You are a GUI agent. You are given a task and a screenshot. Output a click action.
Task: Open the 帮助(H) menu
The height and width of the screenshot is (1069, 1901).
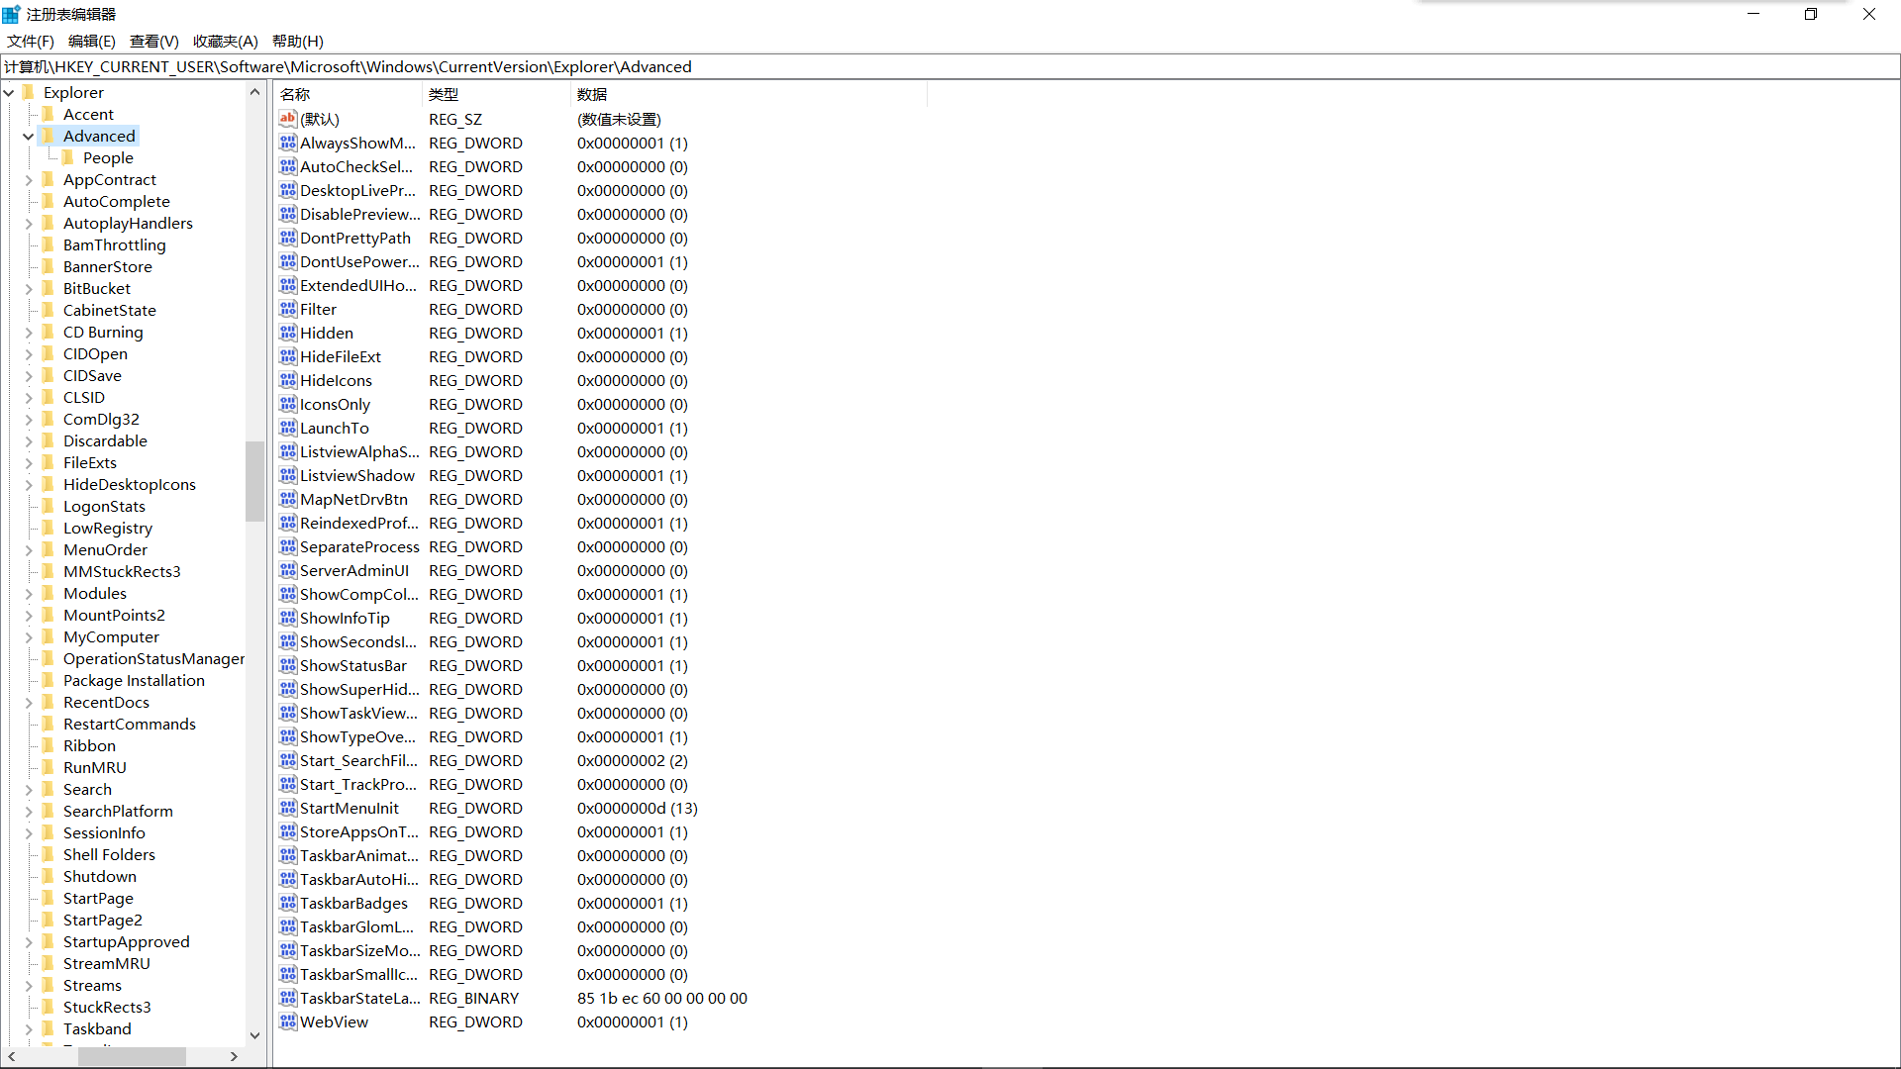tap(298, 41)
